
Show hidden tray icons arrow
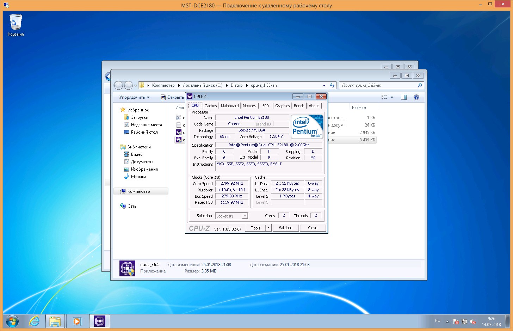[x=447, y=321]
